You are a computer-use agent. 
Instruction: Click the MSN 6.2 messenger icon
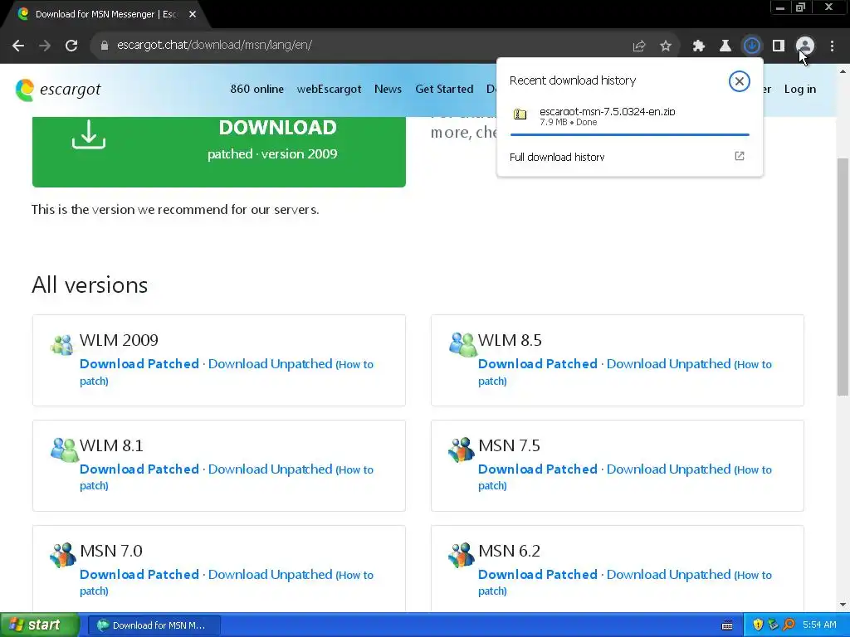click(x=462, y=555)
